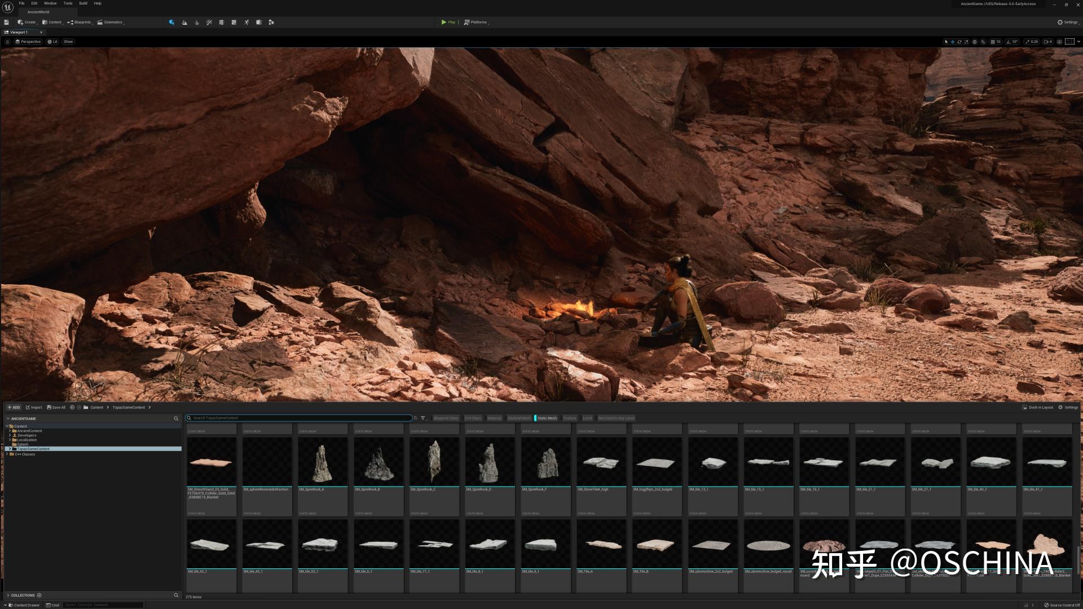Toggle grid snapping in the viewport toolbar
This screenshot has height=609, width=1083.
click(992, 42)
